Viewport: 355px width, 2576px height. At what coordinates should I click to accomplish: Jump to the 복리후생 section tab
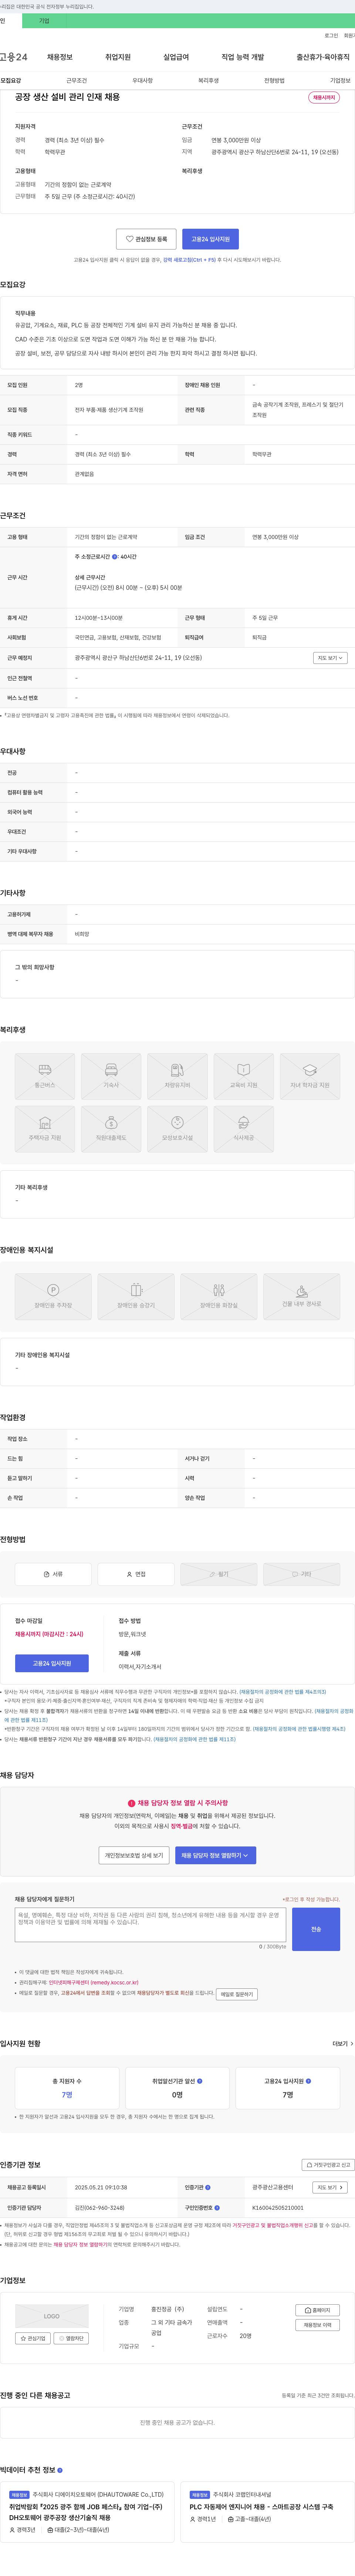point(209,81)
